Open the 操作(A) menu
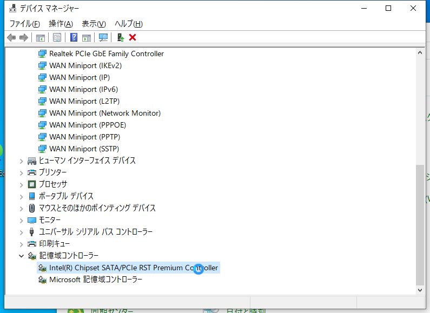 [61, 24]
